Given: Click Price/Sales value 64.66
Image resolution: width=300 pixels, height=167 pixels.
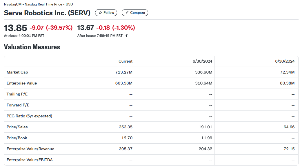Looking at the screenshot, I should tap(289, 127).
